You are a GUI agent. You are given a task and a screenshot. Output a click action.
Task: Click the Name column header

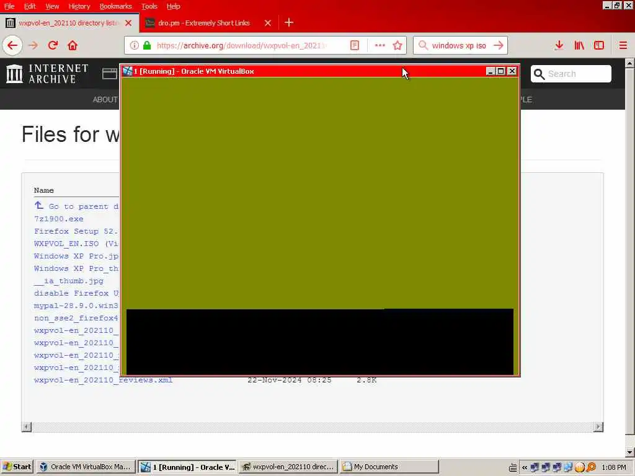click(x=44, y=190)
